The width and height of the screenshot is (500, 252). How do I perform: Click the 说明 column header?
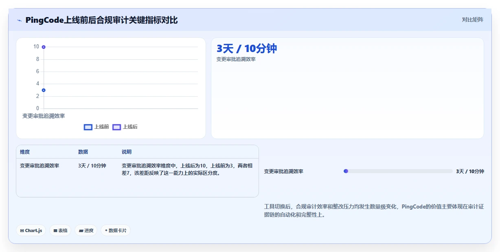coord(127,152)
